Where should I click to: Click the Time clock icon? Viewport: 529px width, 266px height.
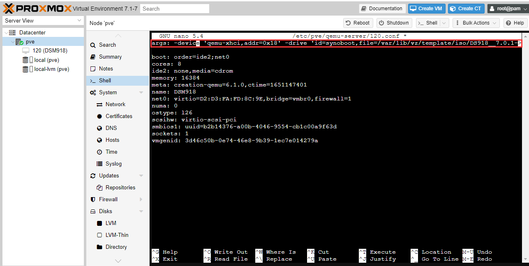coord(99,152)
